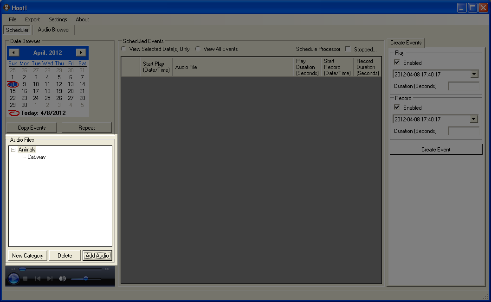Screen dimensions: 491x302
Task: Rewind using the fast-reverse player icon
Action: pos(13,269)
